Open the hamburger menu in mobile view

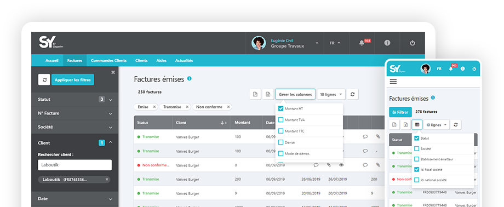(393, 82)
